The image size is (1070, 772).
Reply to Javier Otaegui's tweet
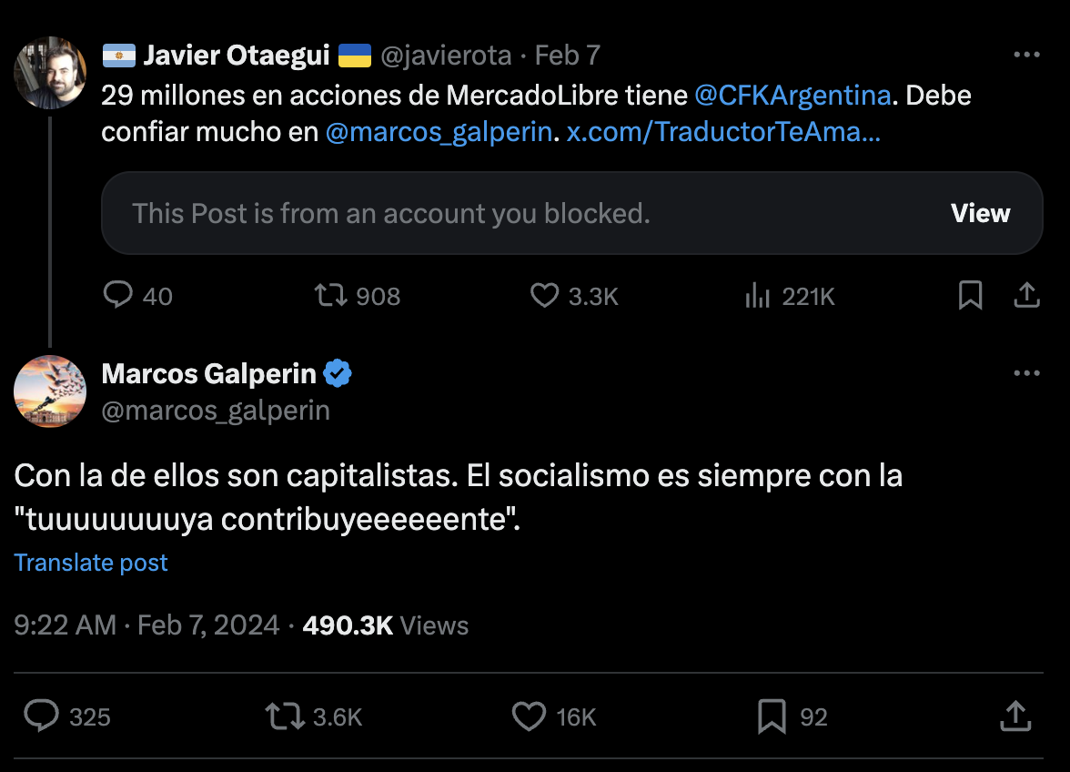coord(118,296)
